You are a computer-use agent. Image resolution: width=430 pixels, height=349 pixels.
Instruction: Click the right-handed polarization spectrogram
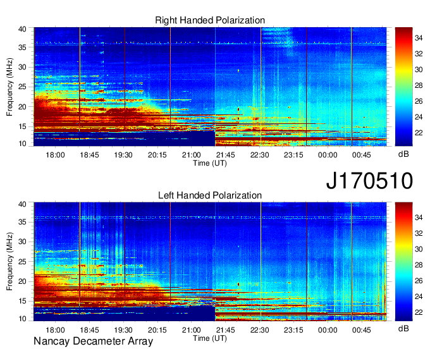210,87
